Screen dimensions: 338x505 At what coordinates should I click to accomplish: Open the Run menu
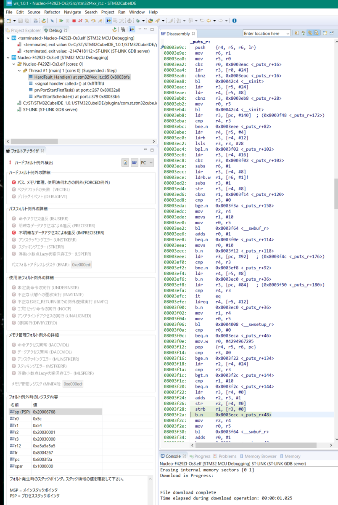(x=121, y=12)
